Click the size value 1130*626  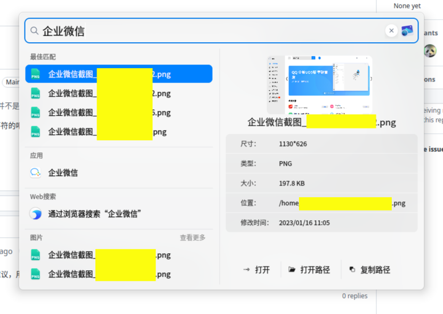pyautogui.click(x=293, y=144)
